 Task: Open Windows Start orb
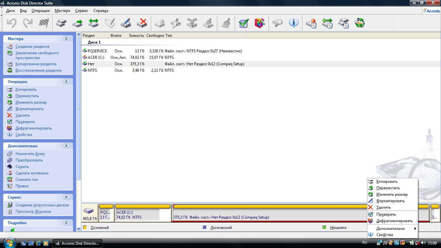pos(9,243)
